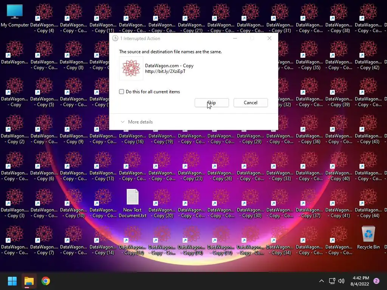Image resolution: width=387 pixels, height=290 pixels.
Task: Select the DataWagon Copy (8) shortcut
Action: pyautogui.click(x=74, y=56)
